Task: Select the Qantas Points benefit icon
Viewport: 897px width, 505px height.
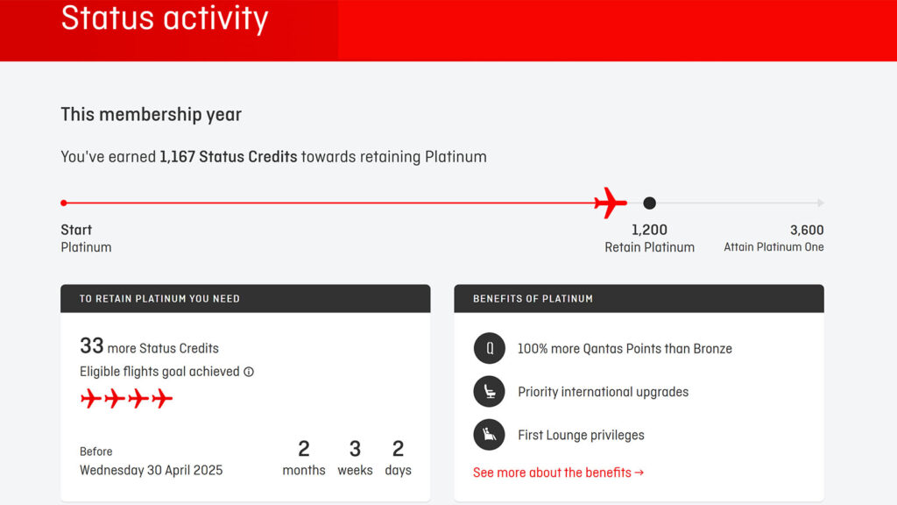Action: tap(489, 348)
